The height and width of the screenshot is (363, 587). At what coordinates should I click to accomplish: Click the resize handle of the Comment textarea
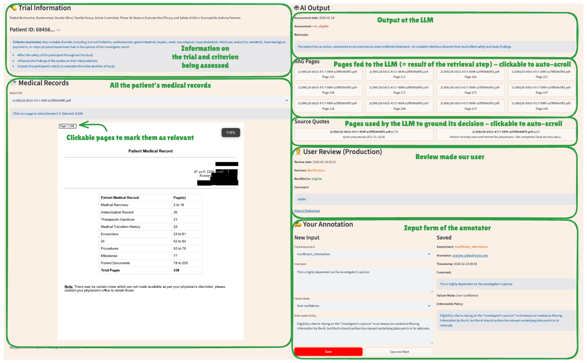[432, 291]
